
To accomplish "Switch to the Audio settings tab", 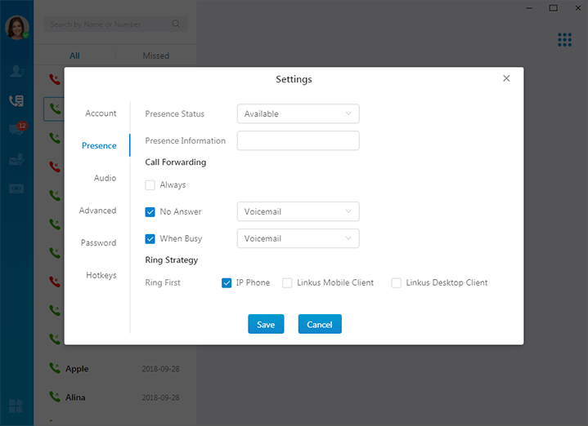I will (105, 178).
